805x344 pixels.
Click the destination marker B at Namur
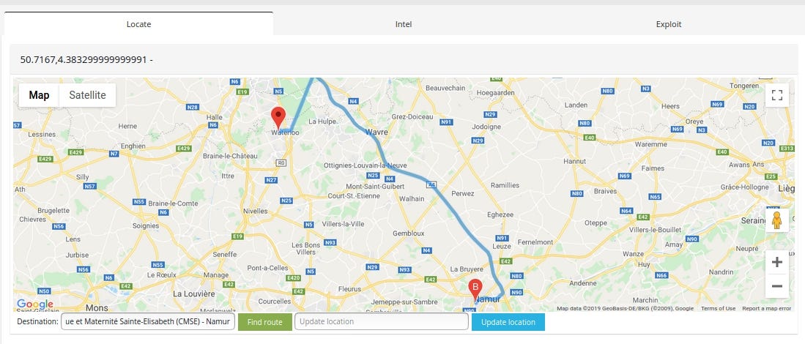[x=475, y=290]
